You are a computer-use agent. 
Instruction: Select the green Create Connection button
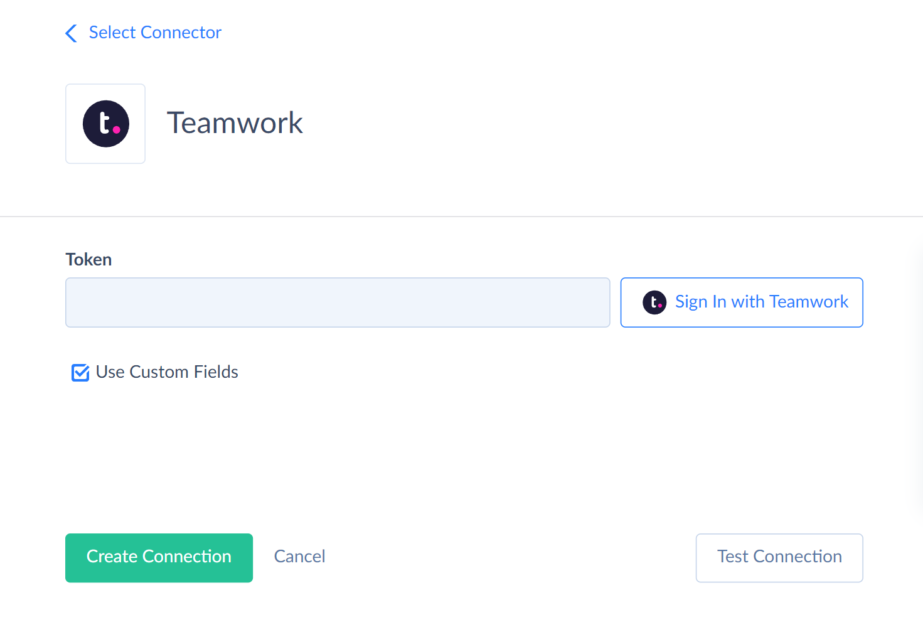(159, 558)
